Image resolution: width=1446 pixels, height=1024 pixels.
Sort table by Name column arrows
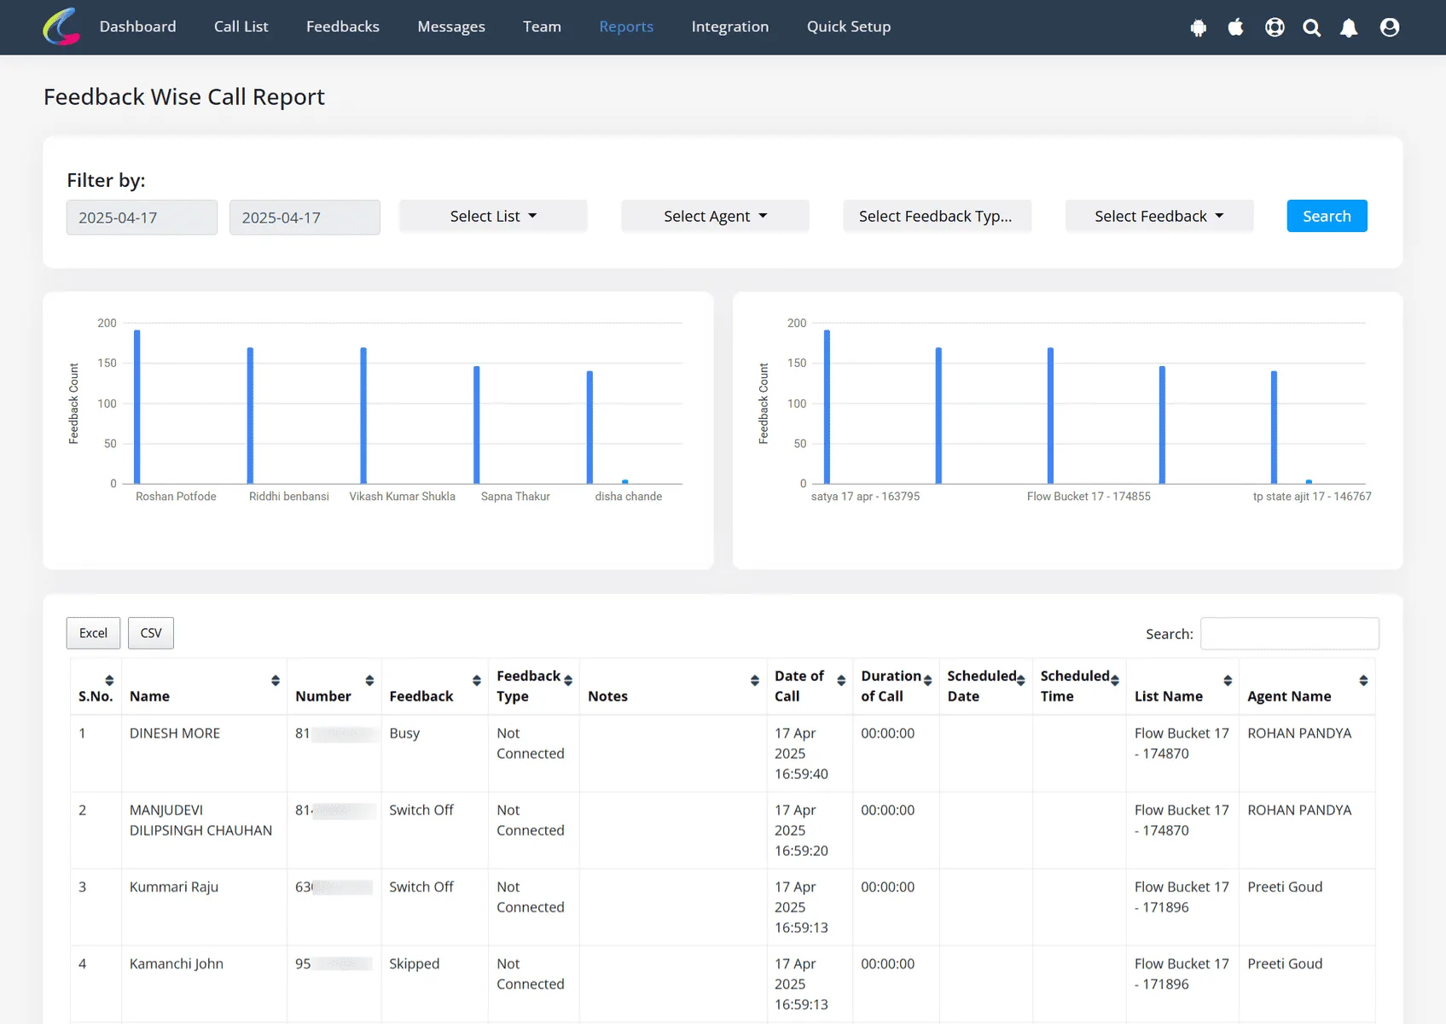tap(276, 680)
